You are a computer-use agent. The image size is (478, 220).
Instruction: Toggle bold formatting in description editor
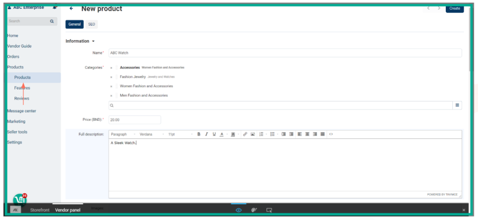coord(199,134)
